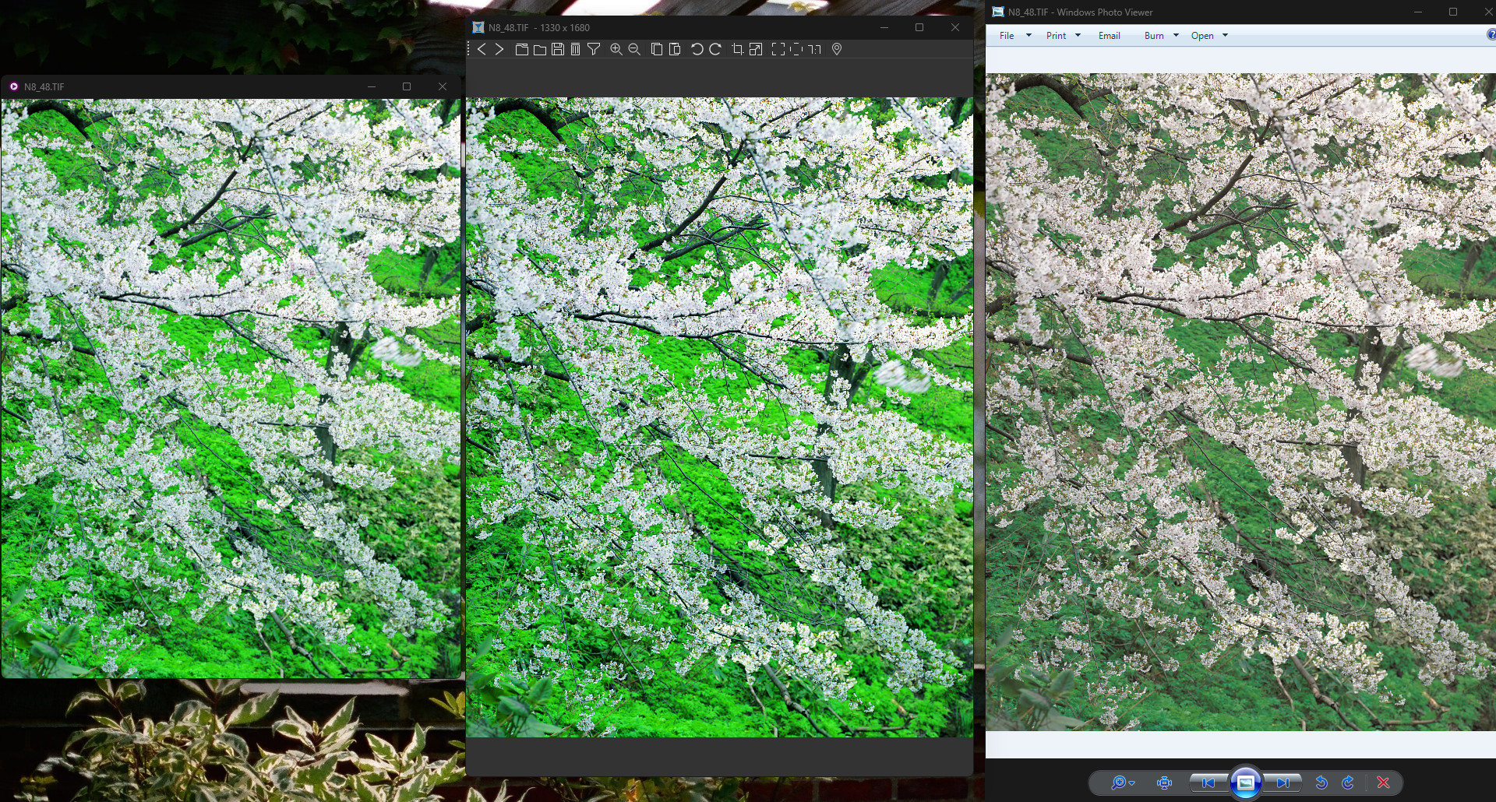Click the fit to window button in Photo Viewer
This screenshot has width=1496, height=802.
click(1164, 783)
